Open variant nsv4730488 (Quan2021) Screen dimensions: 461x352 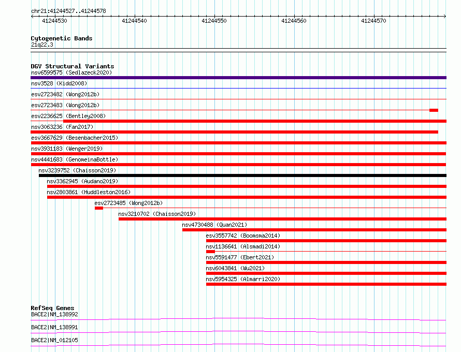[214, 225]
